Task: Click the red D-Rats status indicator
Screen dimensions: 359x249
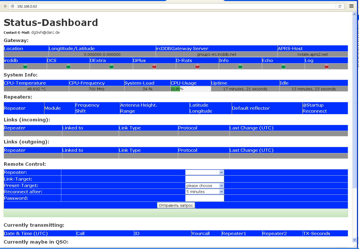Action: [197, 67]
